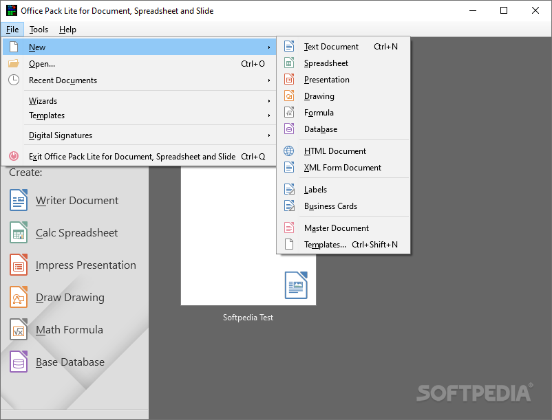This screenshot has width=552, height=420.
Task: Click the New blank page icon in File menu
Action: pos(14,47)
